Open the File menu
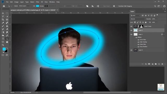Screen dimensions: 167x94 click(7, 2)
